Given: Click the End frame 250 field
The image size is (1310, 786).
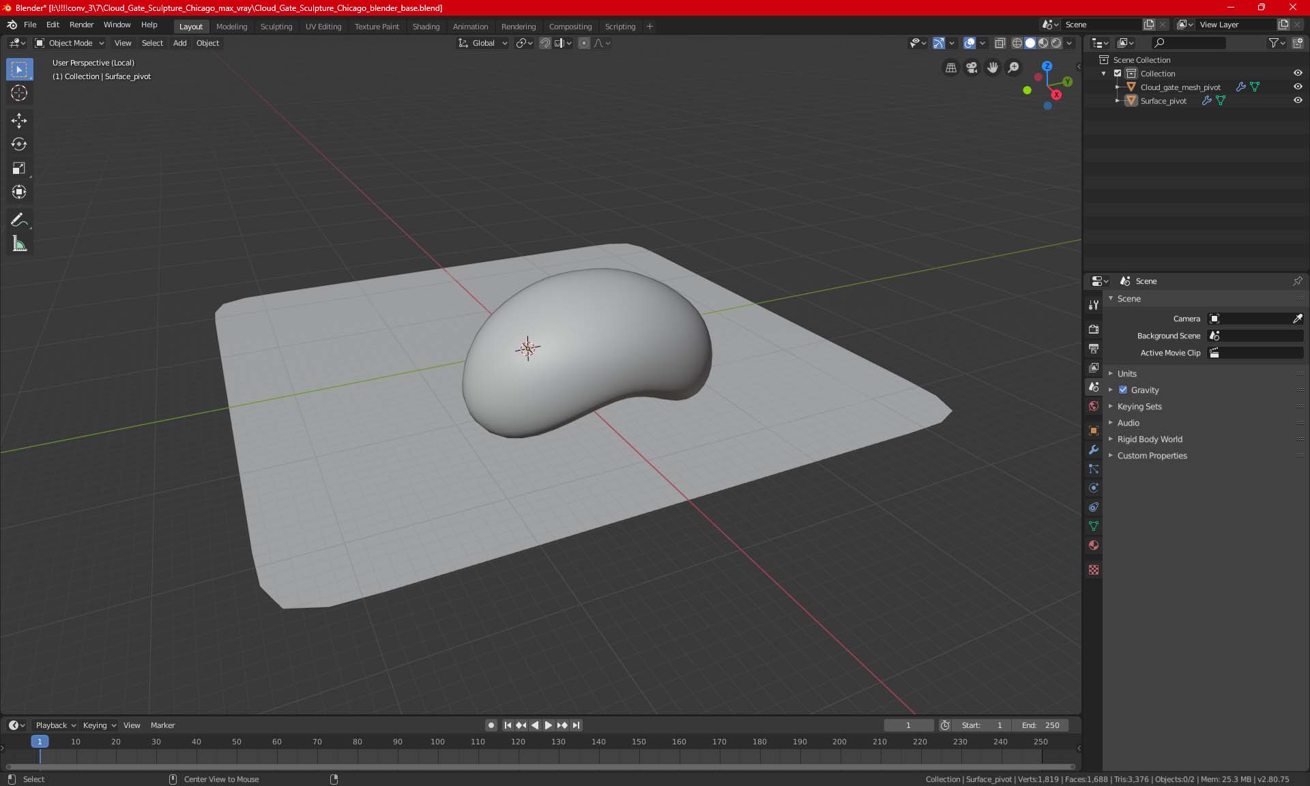Looking at the screenshot, I should tap(1040, 725).
